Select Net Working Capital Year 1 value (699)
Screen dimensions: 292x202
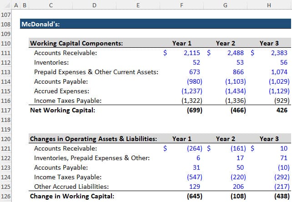click(x=195, y=110)
